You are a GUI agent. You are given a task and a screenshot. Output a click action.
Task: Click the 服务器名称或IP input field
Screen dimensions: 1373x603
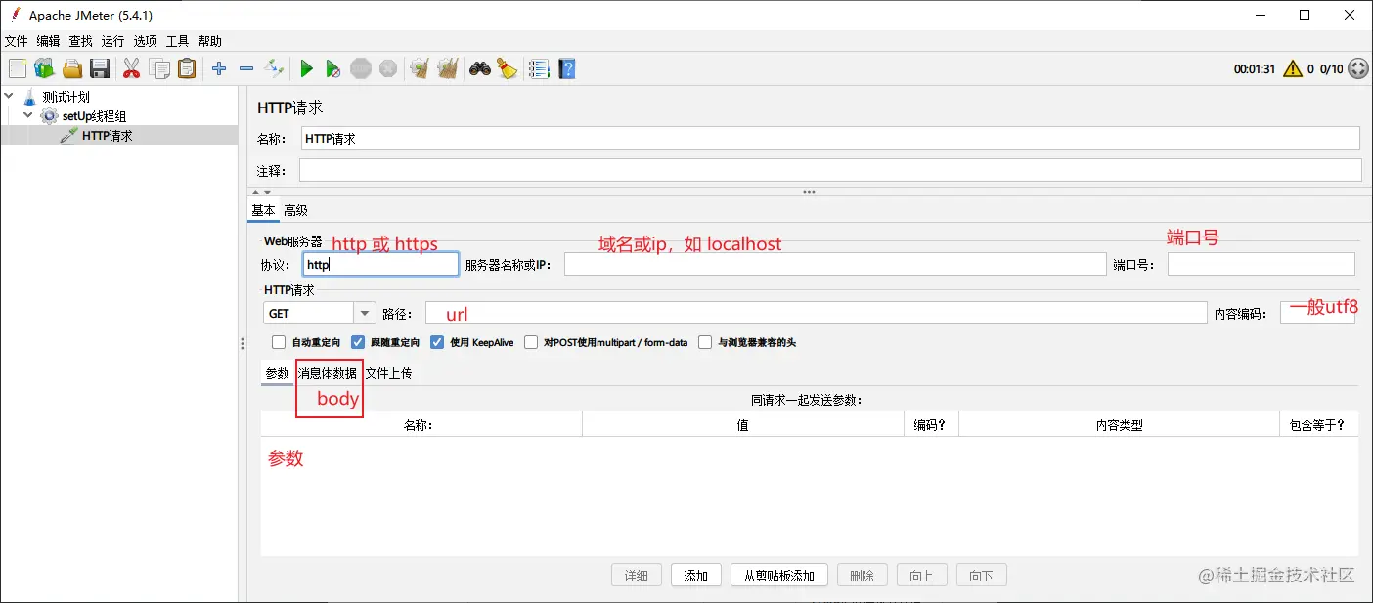[835, 264]
